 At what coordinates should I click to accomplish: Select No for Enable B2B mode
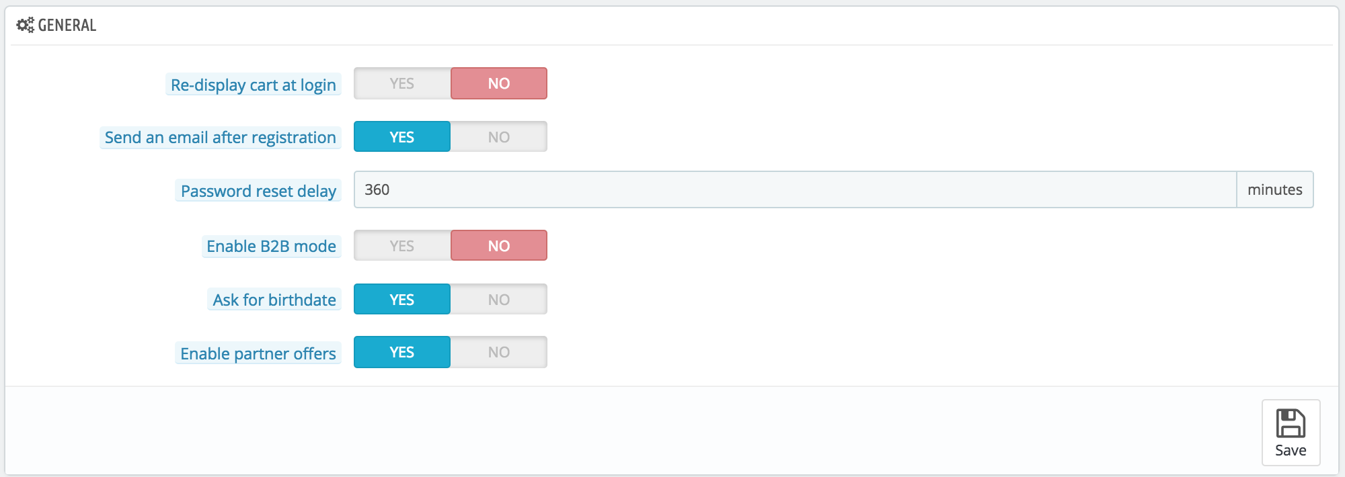click(x=498, y=246)
